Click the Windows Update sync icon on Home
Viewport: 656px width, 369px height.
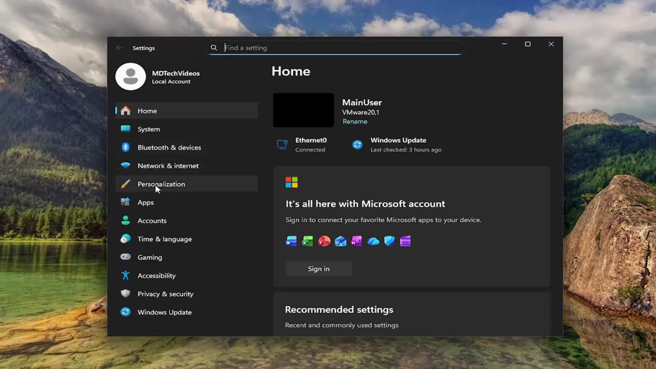358,145
